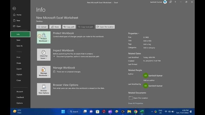This screenshot has height=115, width=205.
Task: Open Browser View Options
Action: pyautogui.click(x=44, y=89)
